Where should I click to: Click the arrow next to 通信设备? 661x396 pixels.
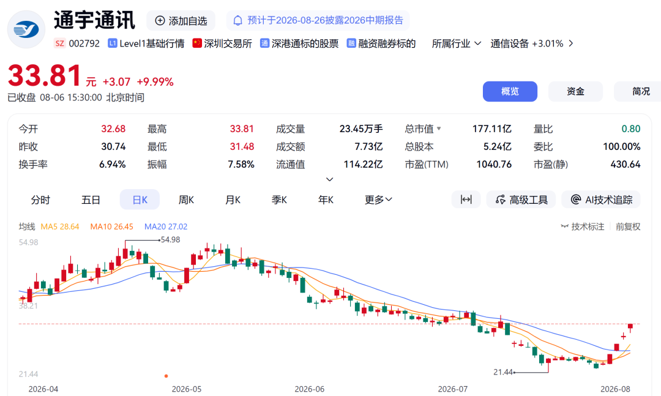tap(571, 43)
